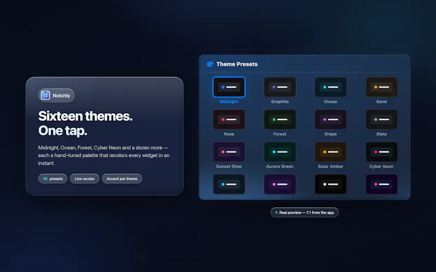
Task: Click the Notchly name label
Action: click(61, 96)
